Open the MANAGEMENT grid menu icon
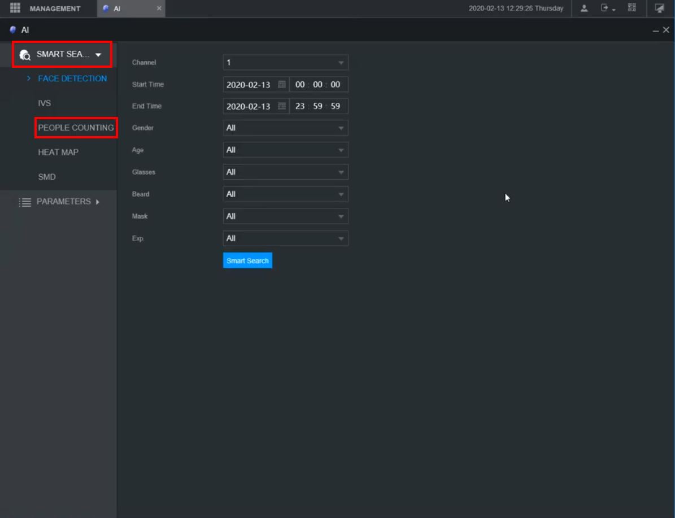 click(x=15, y=8)
